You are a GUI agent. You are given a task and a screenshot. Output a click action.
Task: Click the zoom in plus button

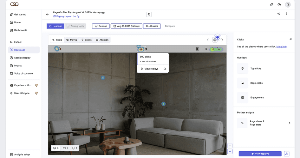pos(230,146)
